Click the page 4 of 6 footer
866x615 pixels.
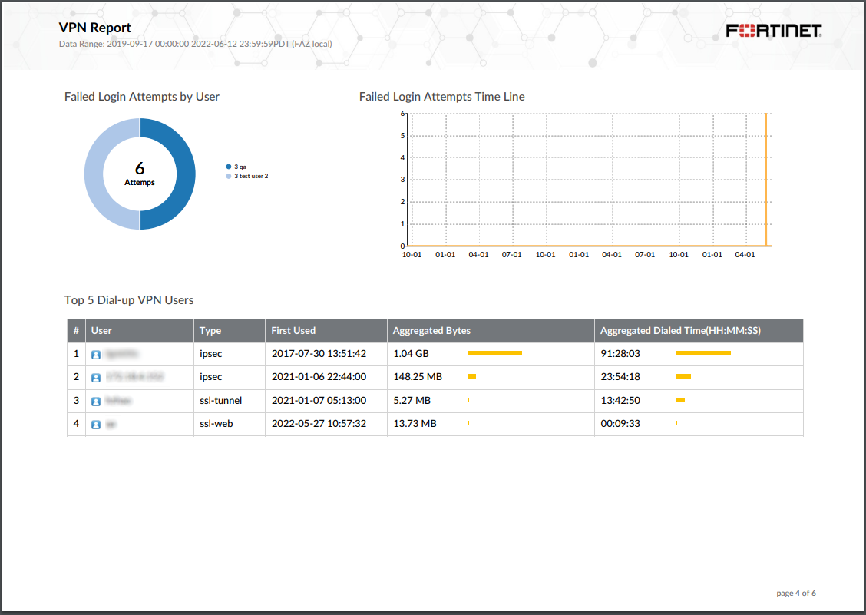(x=796, y=593)
